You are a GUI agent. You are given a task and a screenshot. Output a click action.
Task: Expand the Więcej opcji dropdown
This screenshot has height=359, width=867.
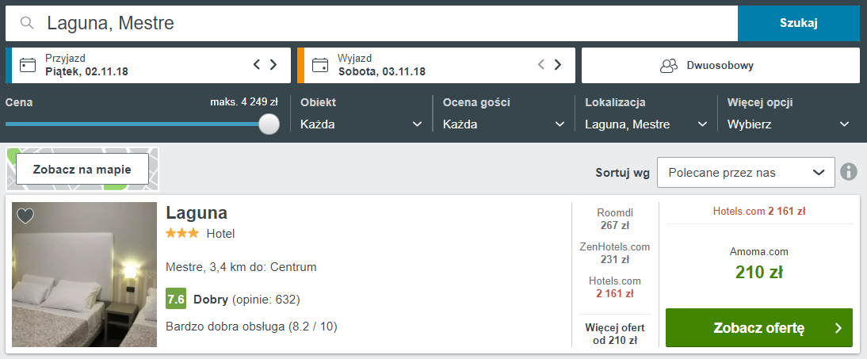pos(789,124)
